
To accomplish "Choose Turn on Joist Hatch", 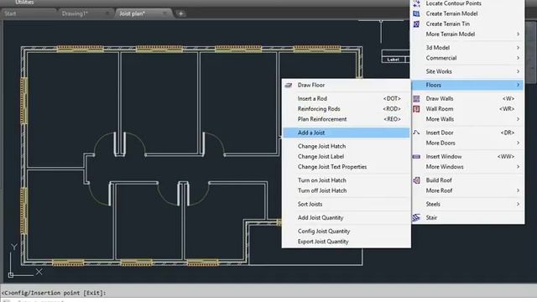I will (346, 180).
